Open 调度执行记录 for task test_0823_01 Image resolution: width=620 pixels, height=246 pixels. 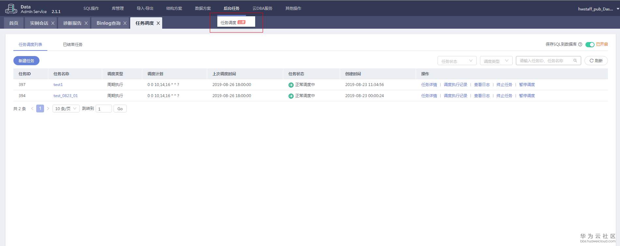click(x=456, y=96)
